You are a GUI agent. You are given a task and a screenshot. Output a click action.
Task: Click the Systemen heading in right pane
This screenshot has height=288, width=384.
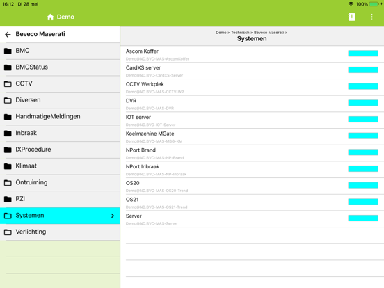coord(252,39)
